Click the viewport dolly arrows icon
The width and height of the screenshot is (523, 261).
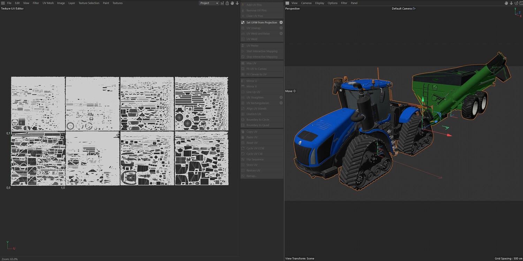(511, 3)
